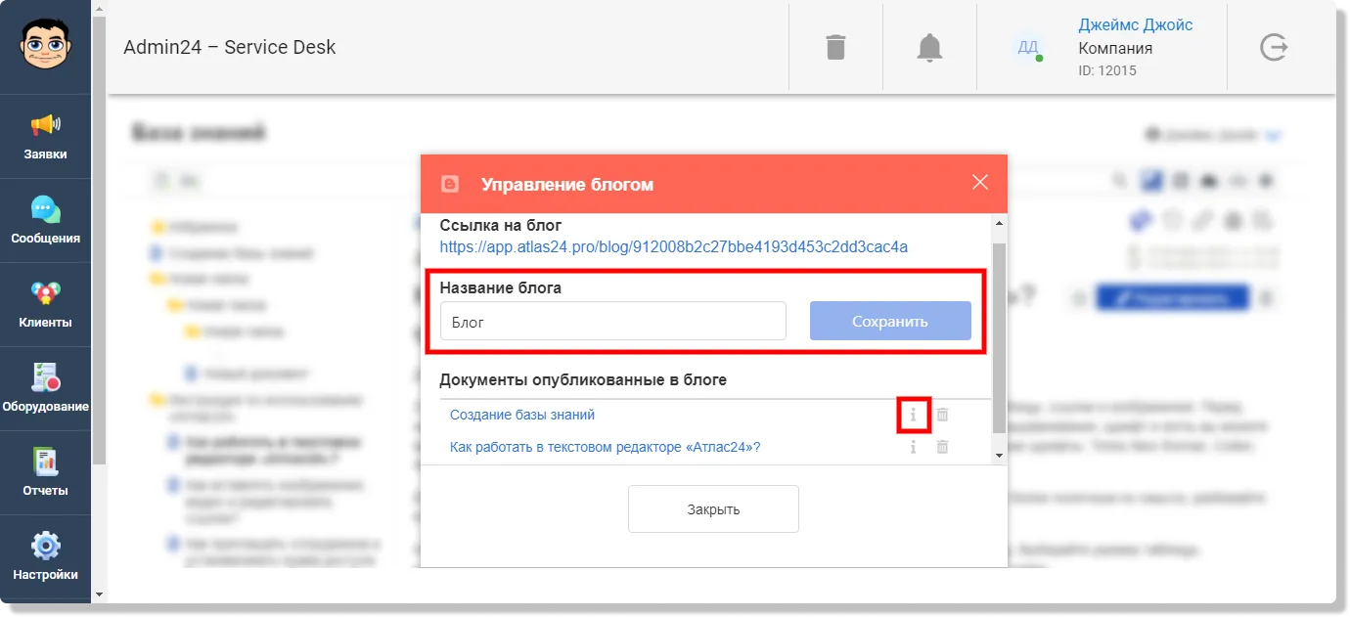Click Admin24 – Service Desk title
This screenshot has width=1350, height=617.
[x=230, y=47]
